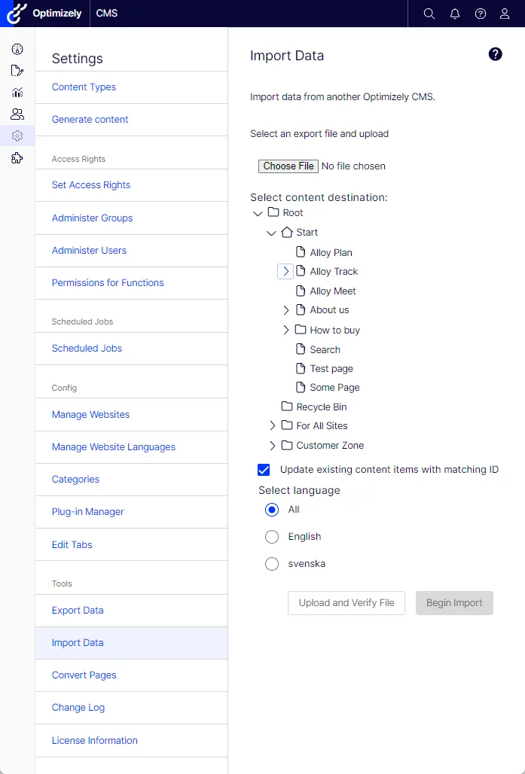Open Manage Websites
The width and height of the screenshot is (525, 774).
[x=131, y=415]
